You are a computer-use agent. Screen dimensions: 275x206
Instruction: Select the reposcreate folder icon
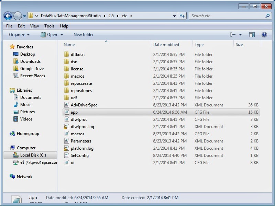66,83
